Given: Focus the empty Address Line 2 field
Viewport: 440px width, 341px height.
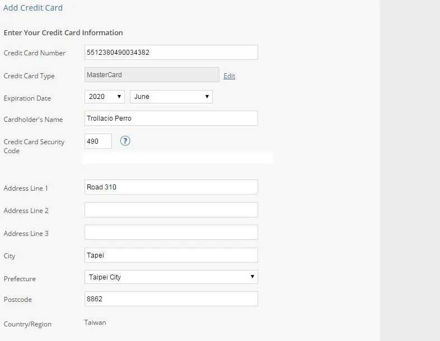Looking at the screenshot, I should tap(171, 210).
